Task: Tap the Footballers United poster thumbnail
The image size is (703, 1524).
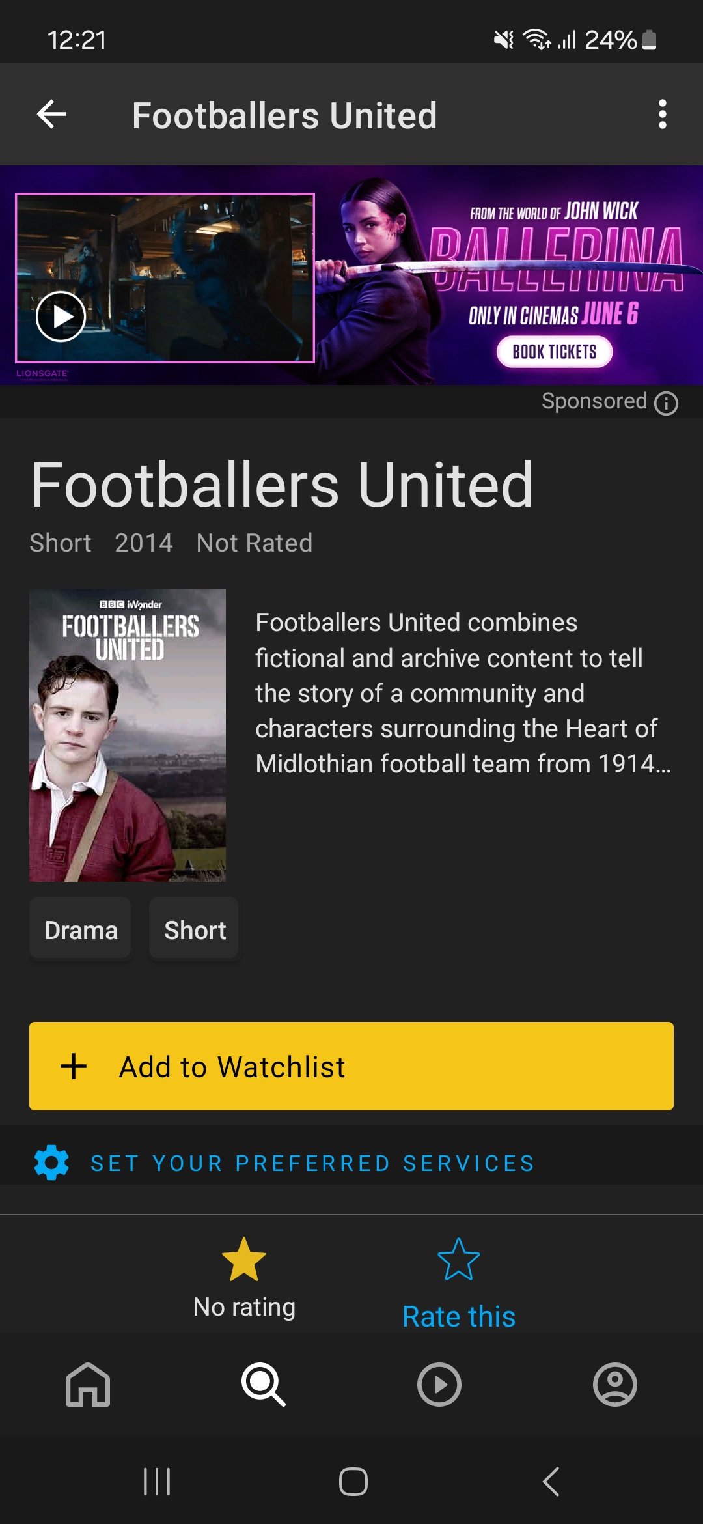Action: click(x=128, y=736)
